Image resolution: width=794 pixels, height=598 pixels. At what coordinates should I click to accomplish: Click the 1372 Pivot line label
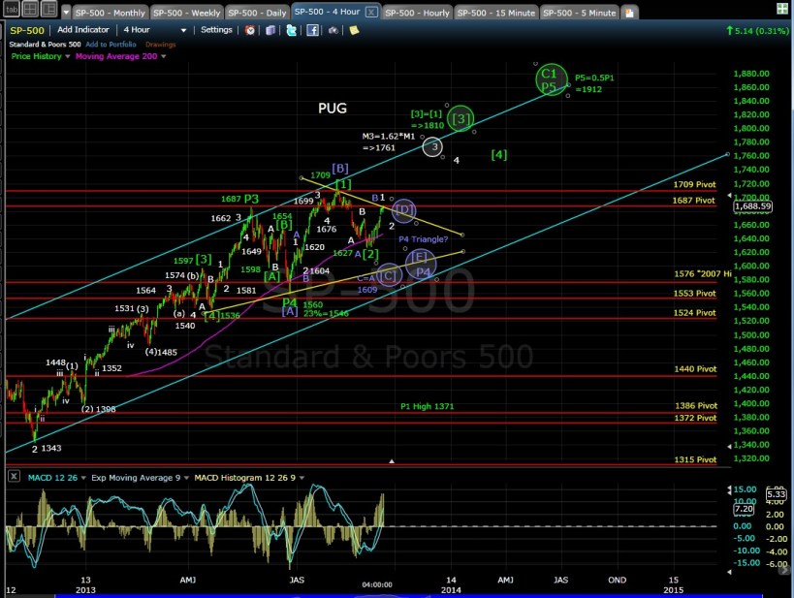pyautogui.click(x=695, y=418)
